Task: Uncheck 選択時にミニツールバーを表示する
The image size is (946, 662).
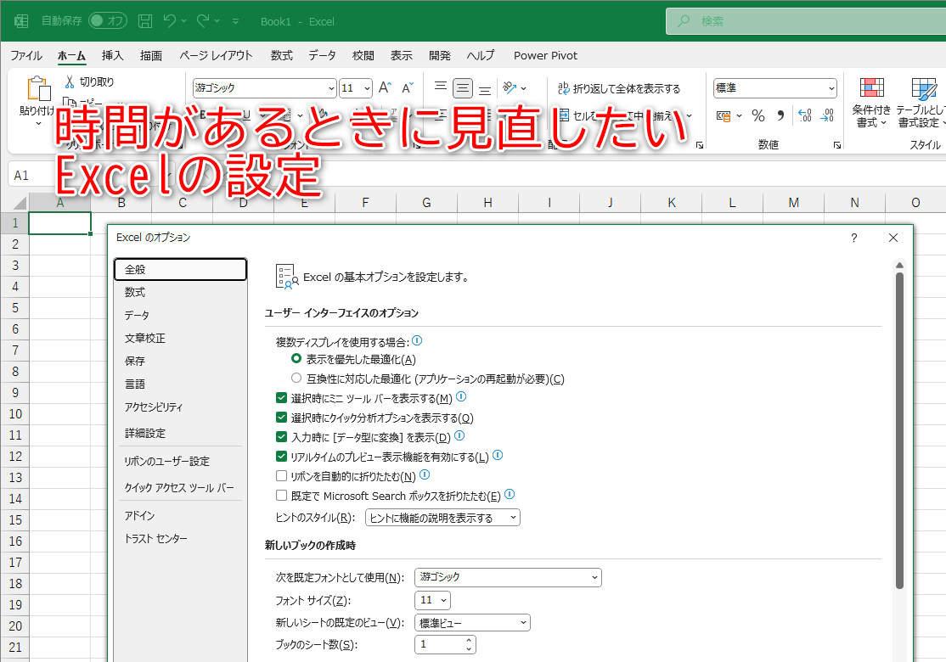Action: click(x=281, y=396)
